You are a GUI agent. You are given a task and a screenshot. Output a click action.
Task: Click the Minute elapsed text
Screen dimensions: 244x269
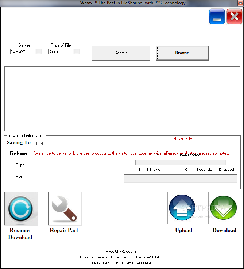(x=154, y=170)
